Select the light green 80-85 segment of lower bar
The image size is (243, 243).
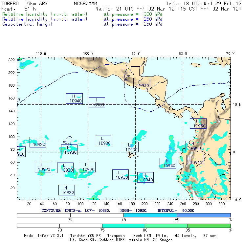point(166,226)
